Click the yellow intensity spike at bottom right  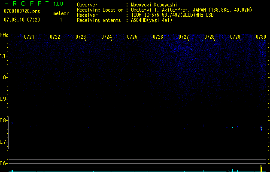click(x=261, y=168)
